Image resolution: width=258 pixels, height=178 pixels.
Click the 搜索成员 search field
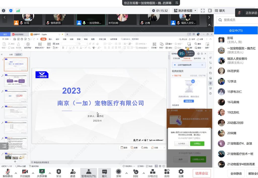pos(238,20)
